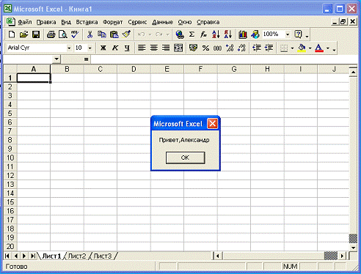Open the Правка menu
This screenshot has width=361, height=274.
click(46, 22)
